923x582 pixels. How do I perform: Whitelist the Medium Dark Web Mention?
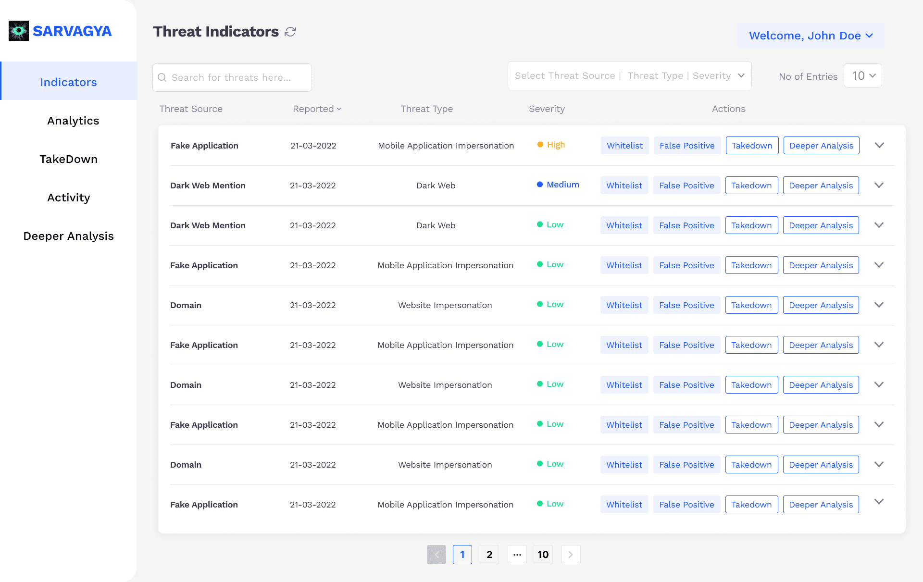coord(624,186)
